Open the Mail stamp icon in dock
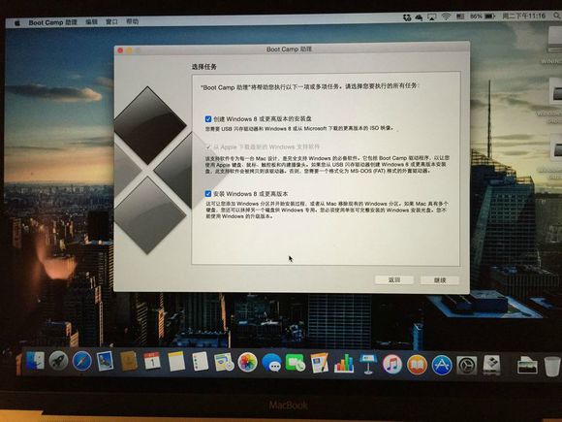The height and width of the screenshot is (422, 562). 105,361
